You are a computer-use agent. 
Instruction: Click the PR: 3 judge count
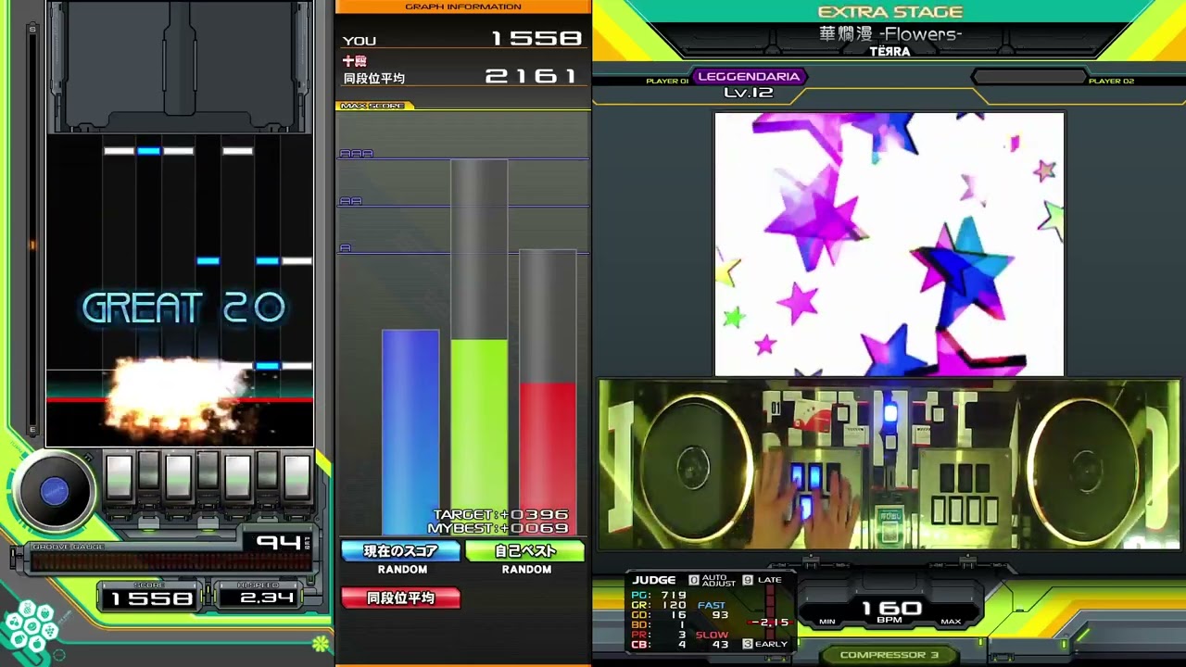(659, 635)
